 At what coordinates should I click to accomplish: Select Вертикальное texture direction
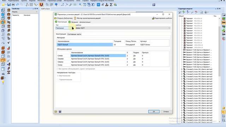click(58, 76)
